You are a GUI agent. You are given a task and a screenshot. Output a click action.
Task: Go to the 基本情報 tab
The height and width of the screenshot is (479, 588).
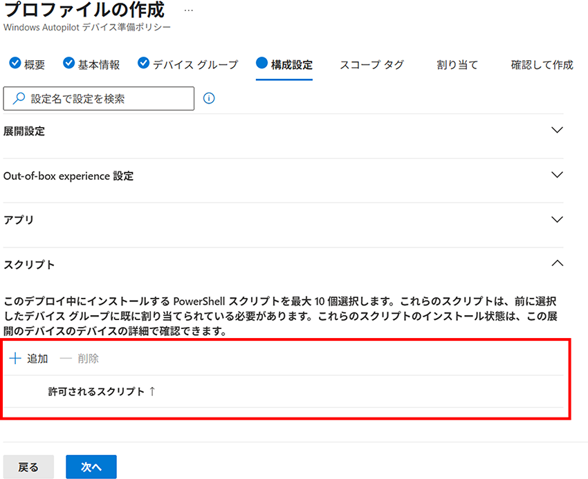click(x=91, y=64)
